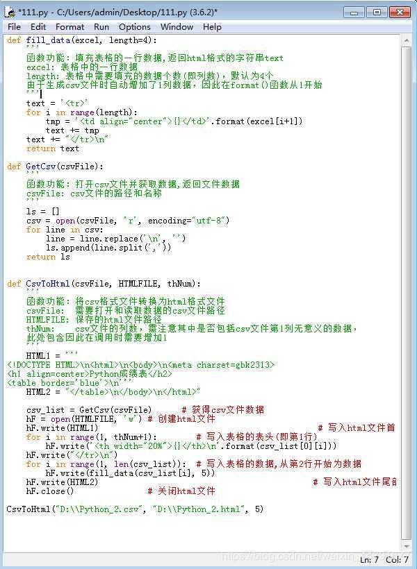The image size is (417, 569).
Task: Maximize the 111.py window
Action: pyautogui.click(x=377, y=12)
